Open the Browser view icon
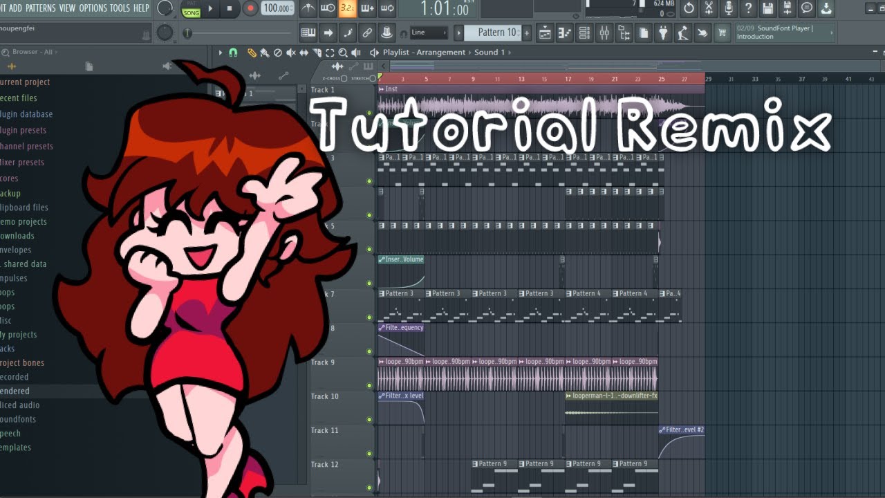Viewport: 885px width, 498px height. pos(624,33)
